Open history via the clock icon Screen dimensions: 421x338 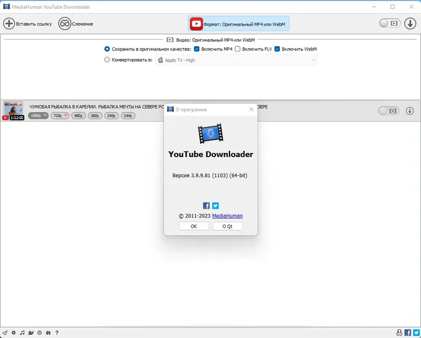(x=39, y=332)
